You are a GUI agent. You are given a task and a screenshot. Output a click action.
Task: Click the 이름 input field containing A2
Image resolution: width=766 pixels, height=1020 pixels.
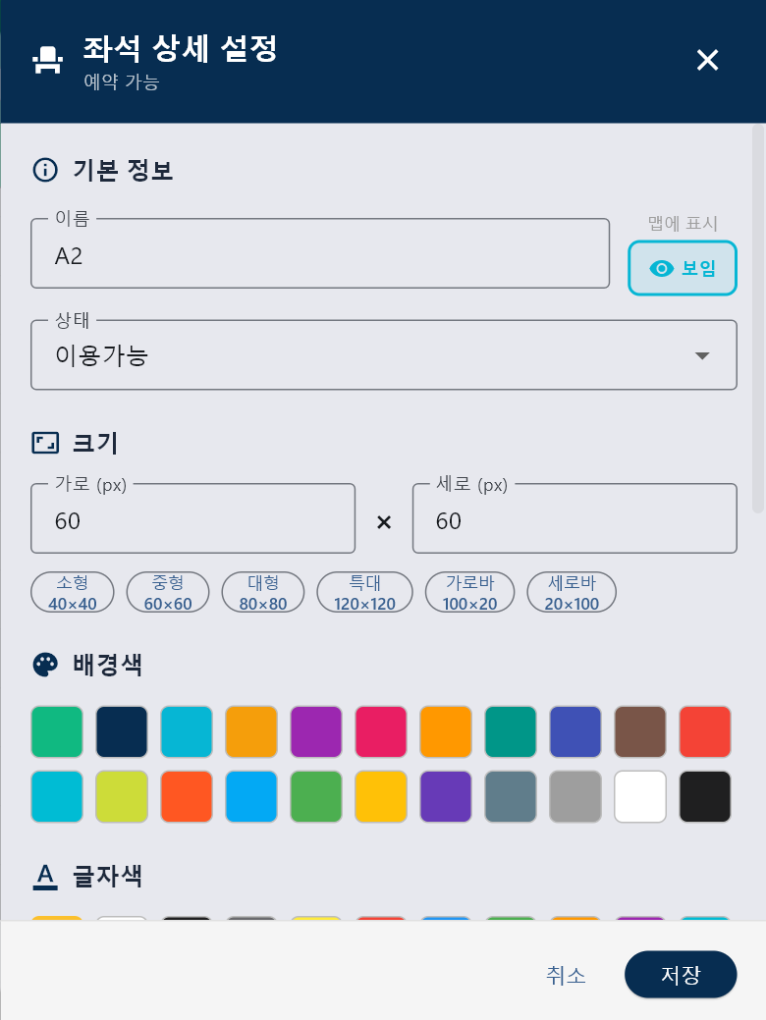click(x=320, y=255)
